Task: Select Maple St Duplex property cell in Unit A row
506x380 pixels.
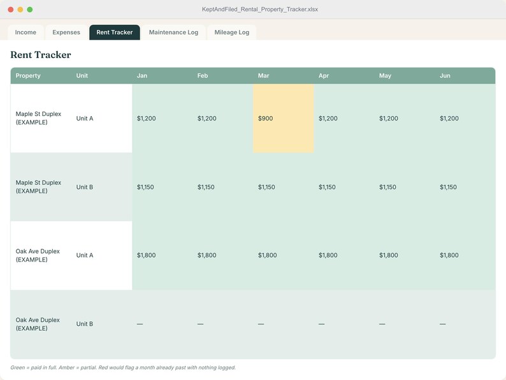Action: point(41,118)
